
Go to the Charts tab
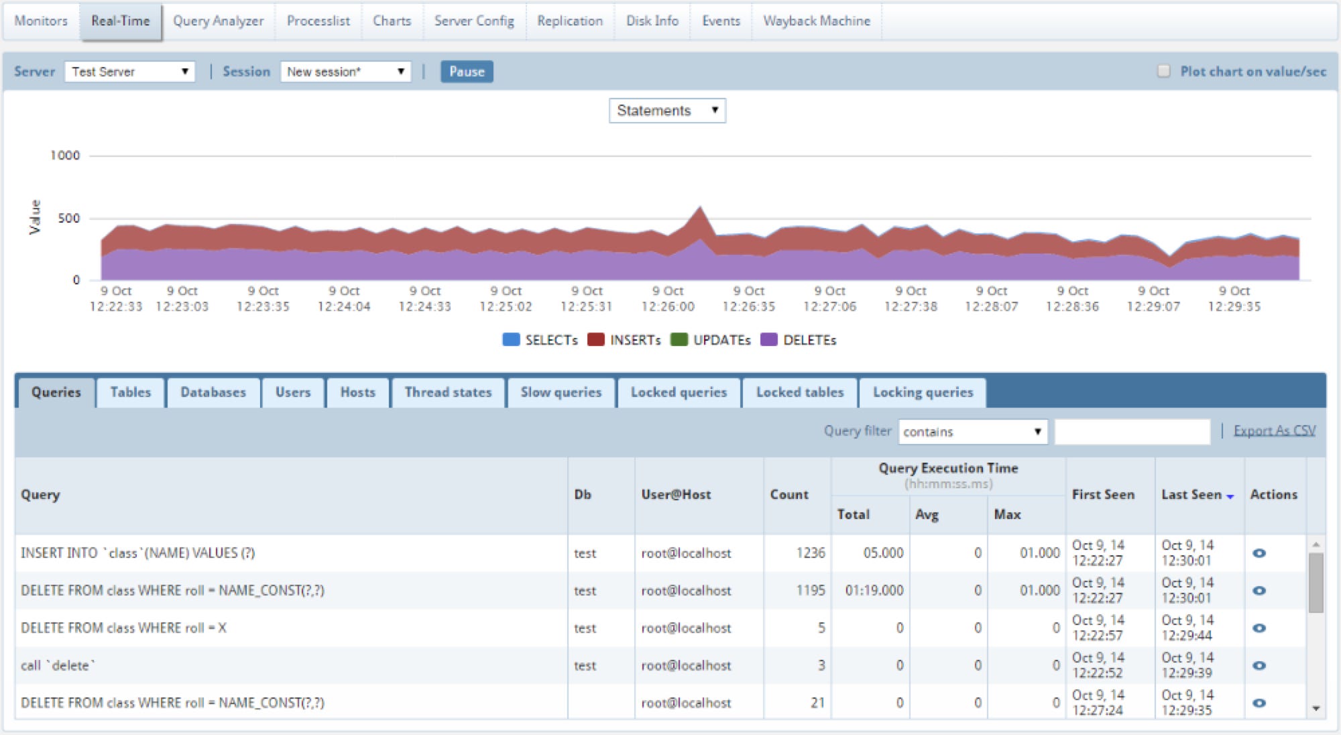pyautogui.click(x=392, y=21)
